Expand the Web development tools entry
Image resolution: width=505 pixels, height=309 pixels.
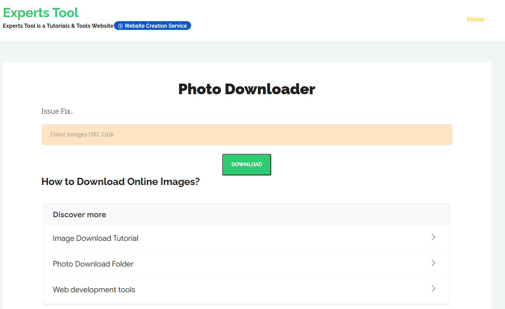point(94,289)
